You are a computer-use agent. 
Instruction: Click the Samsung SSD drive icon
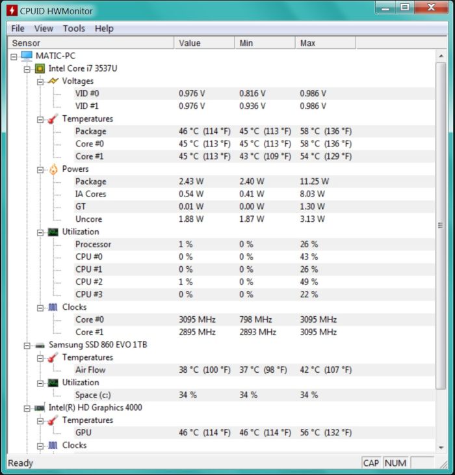click(x=40, y=346)
